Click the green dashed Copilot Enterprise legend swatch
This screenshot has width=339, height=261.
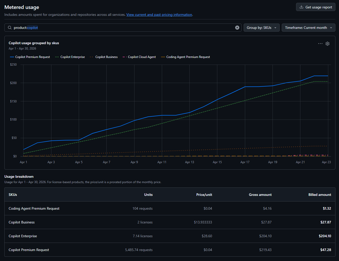point(57,57)
